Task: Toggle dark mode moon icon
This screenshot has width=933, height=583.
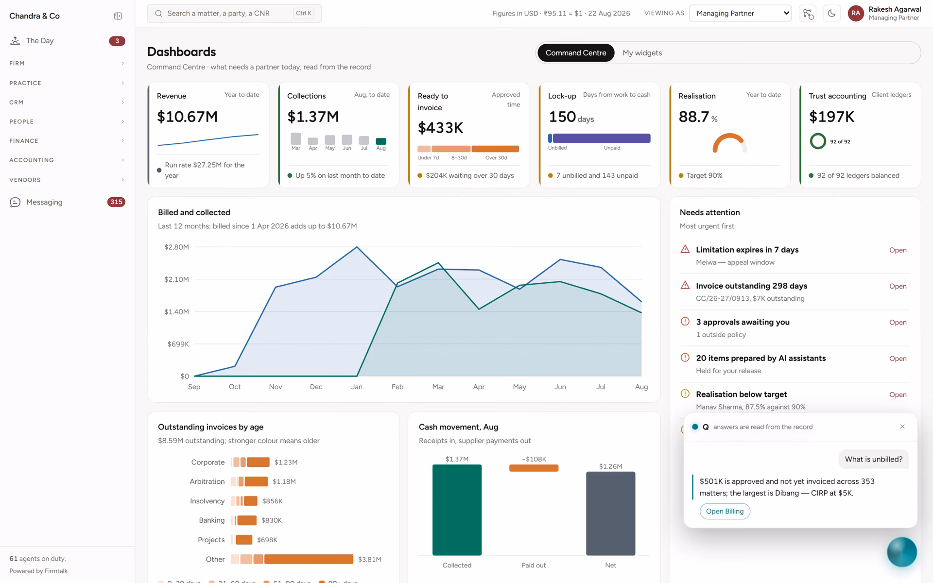Action: (x=832, y=14)
